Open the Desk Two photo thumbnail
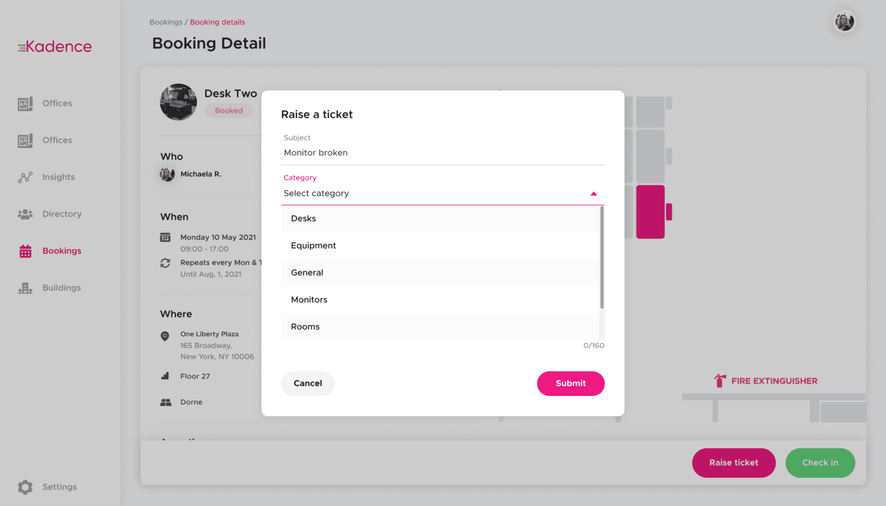 coord(178,102)
